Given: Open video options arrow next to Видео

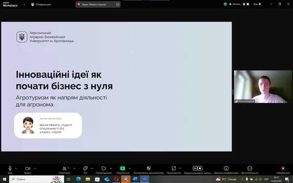Looking at the screenshot, I should click(x=35, y=168).
